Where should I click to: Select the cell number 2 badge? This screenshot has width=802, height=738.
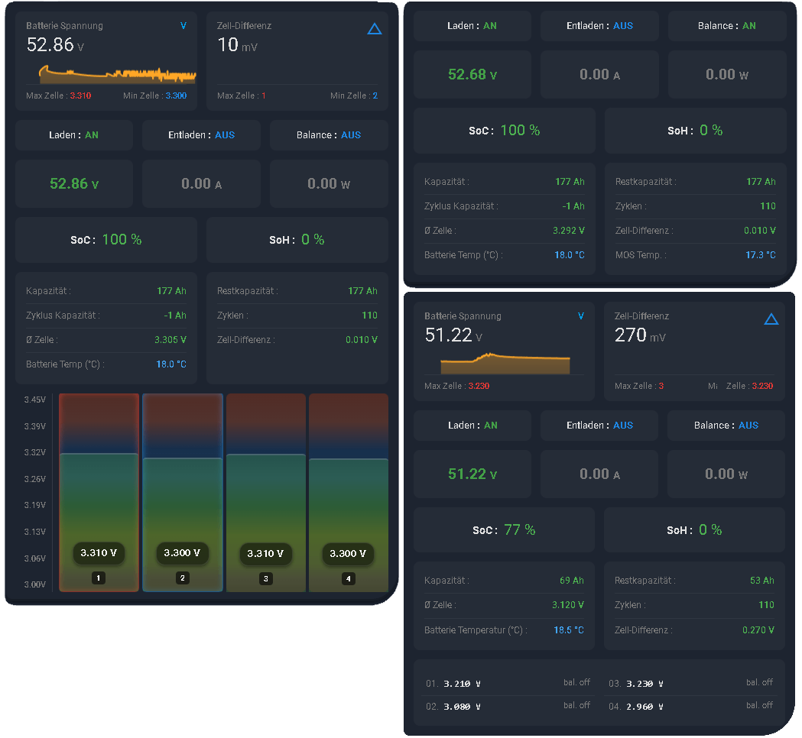182,578
